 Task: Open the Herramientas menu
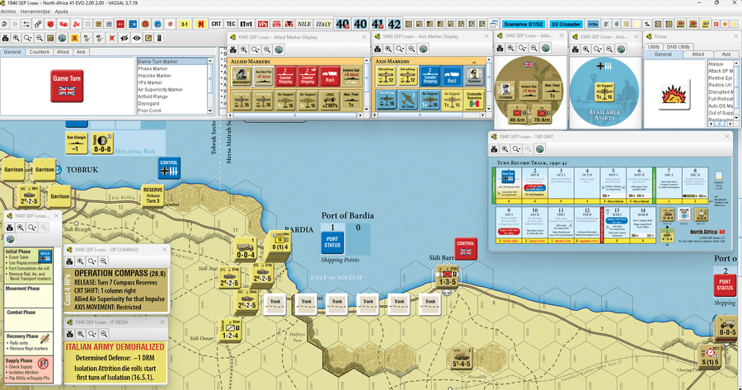pyautogui.click(x=35, y=11)
